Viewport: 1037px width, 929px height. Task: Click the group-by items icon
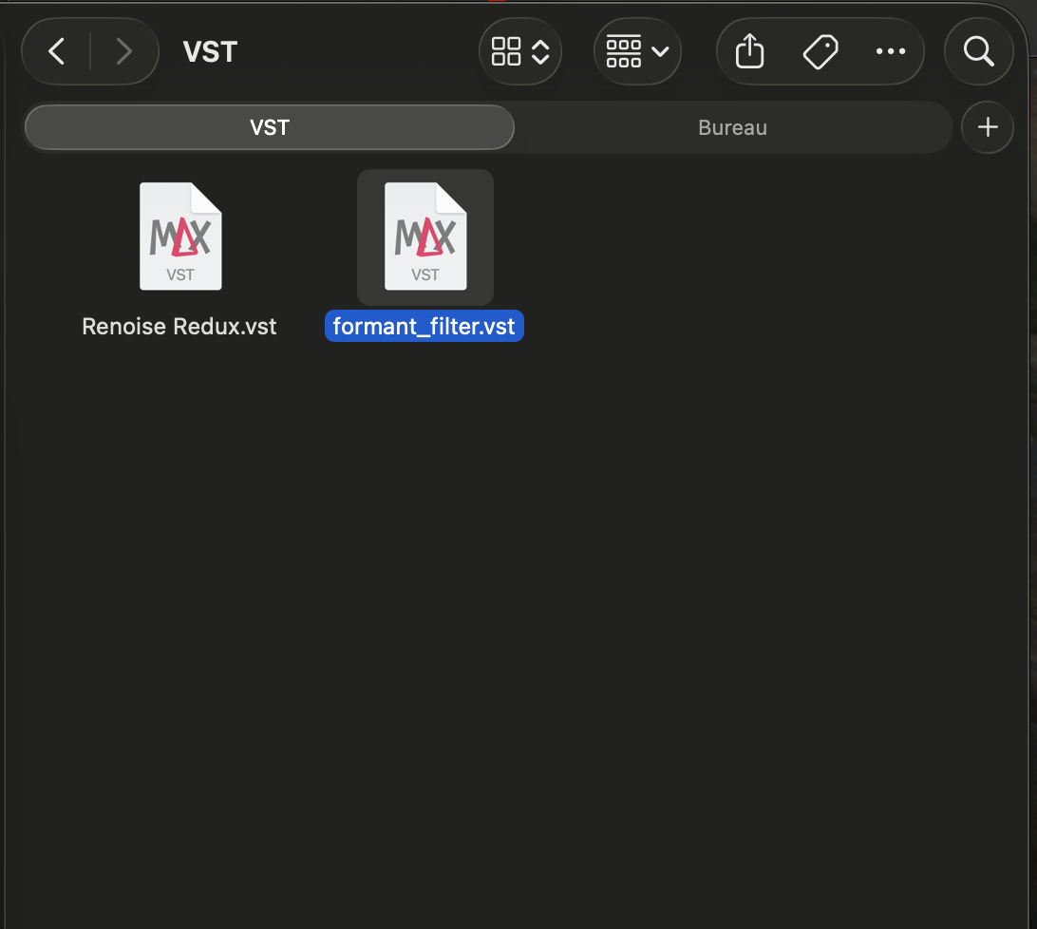tap(623, 51)
